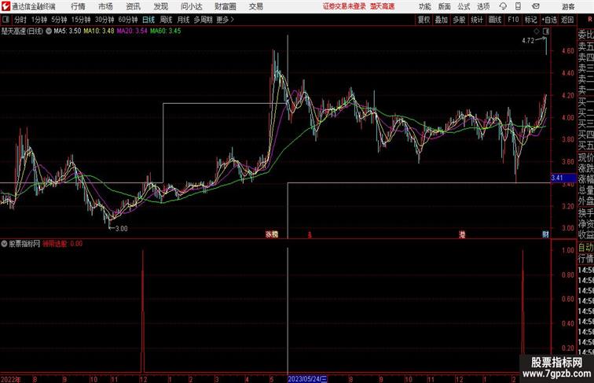The image size is (594, 383).
Task: Select the 周线 weekly period tab
Action: pyautogui.click(x=166, y=20)
